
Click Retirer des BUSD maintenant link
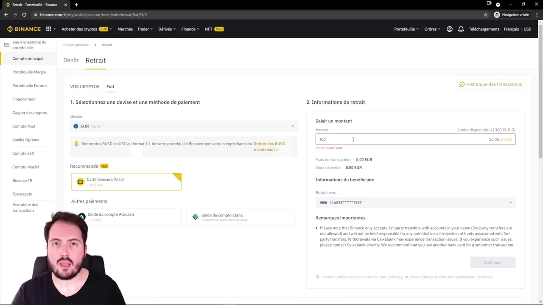pyautogui.click(x=269, y=147)
